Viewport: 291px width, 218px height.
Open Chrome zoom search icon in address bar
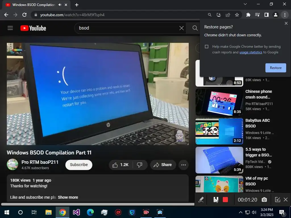click(209, 15)
